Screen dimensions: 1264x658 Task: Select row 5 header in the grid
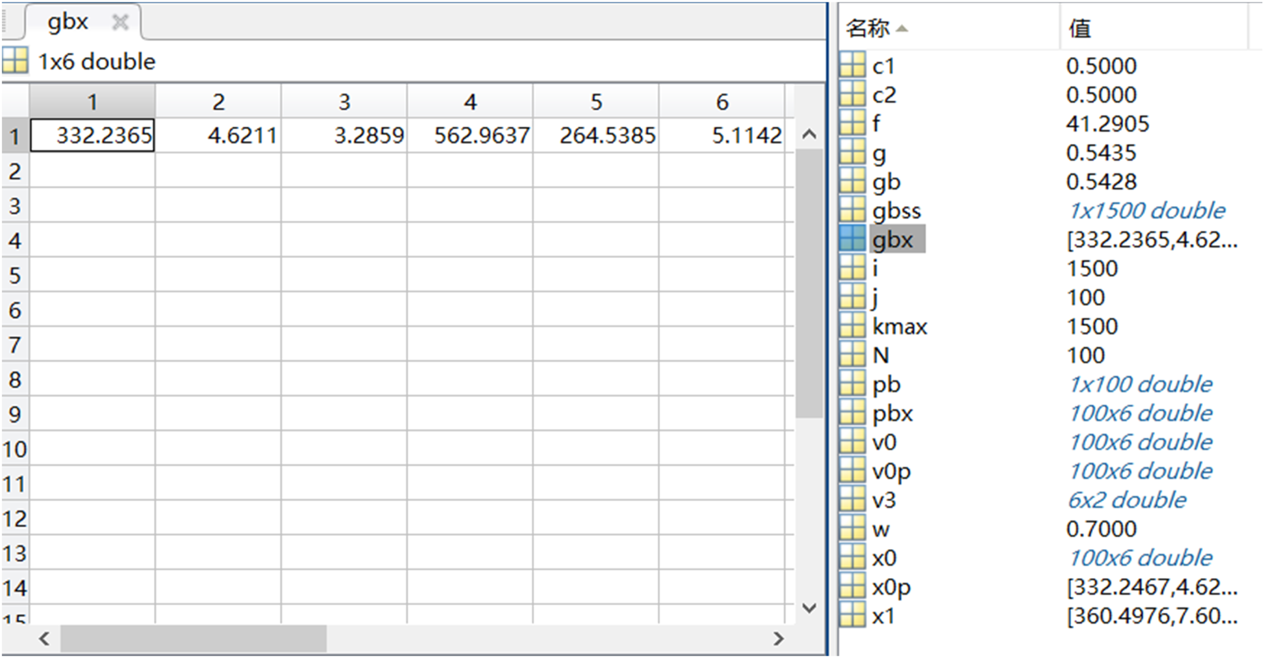[x=15, y=275]
